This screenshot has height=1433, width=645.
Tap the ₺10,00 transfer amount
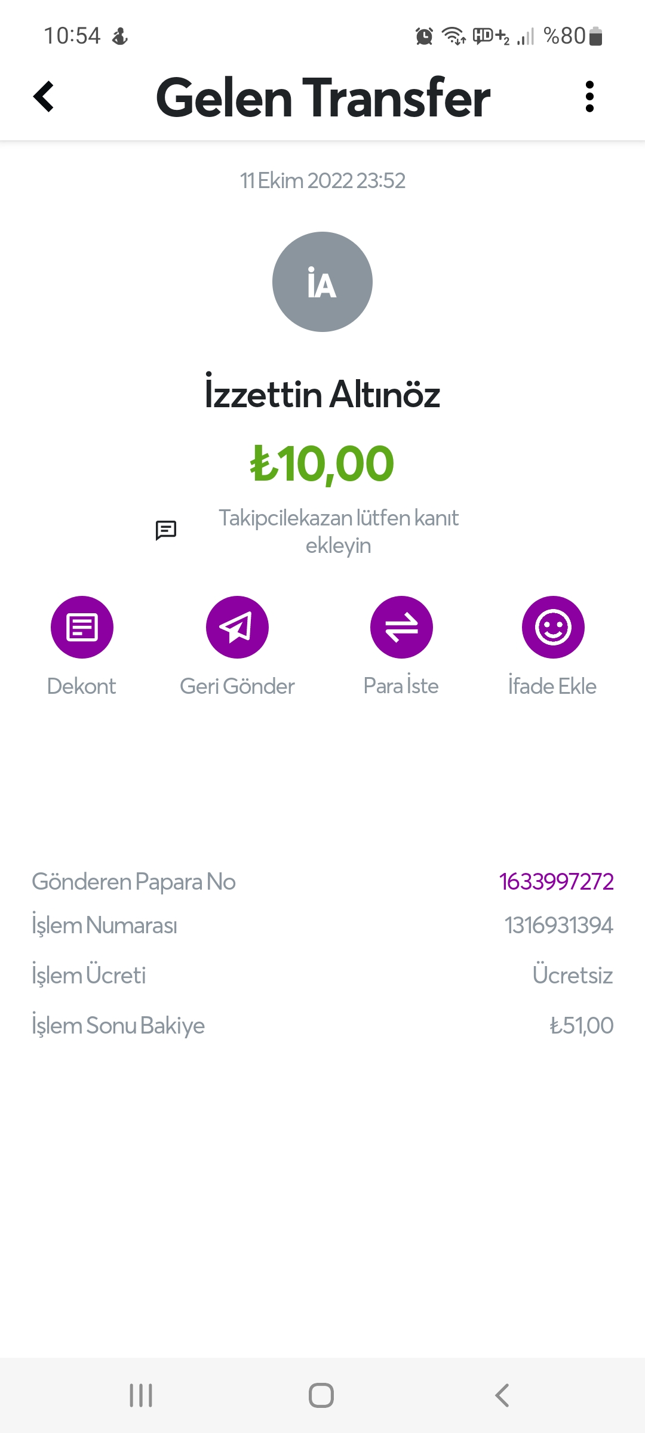click(322, 463)
